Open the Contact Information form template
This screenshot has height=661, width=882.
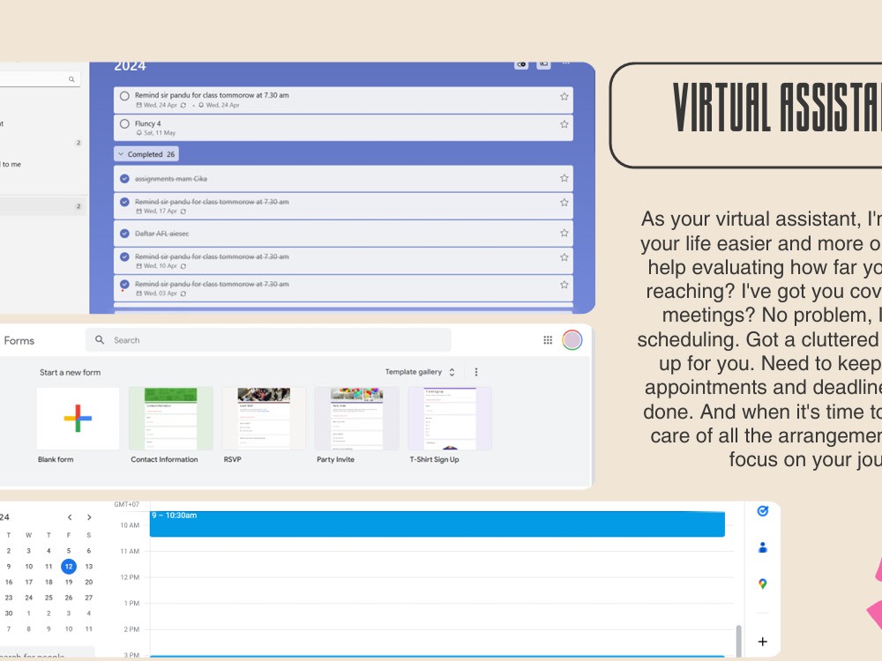click(170, 418)
